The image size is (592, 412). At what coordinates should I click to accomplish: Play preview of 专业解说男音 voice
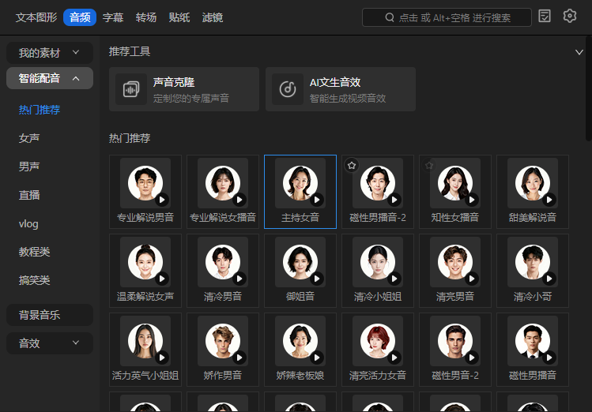162,200
